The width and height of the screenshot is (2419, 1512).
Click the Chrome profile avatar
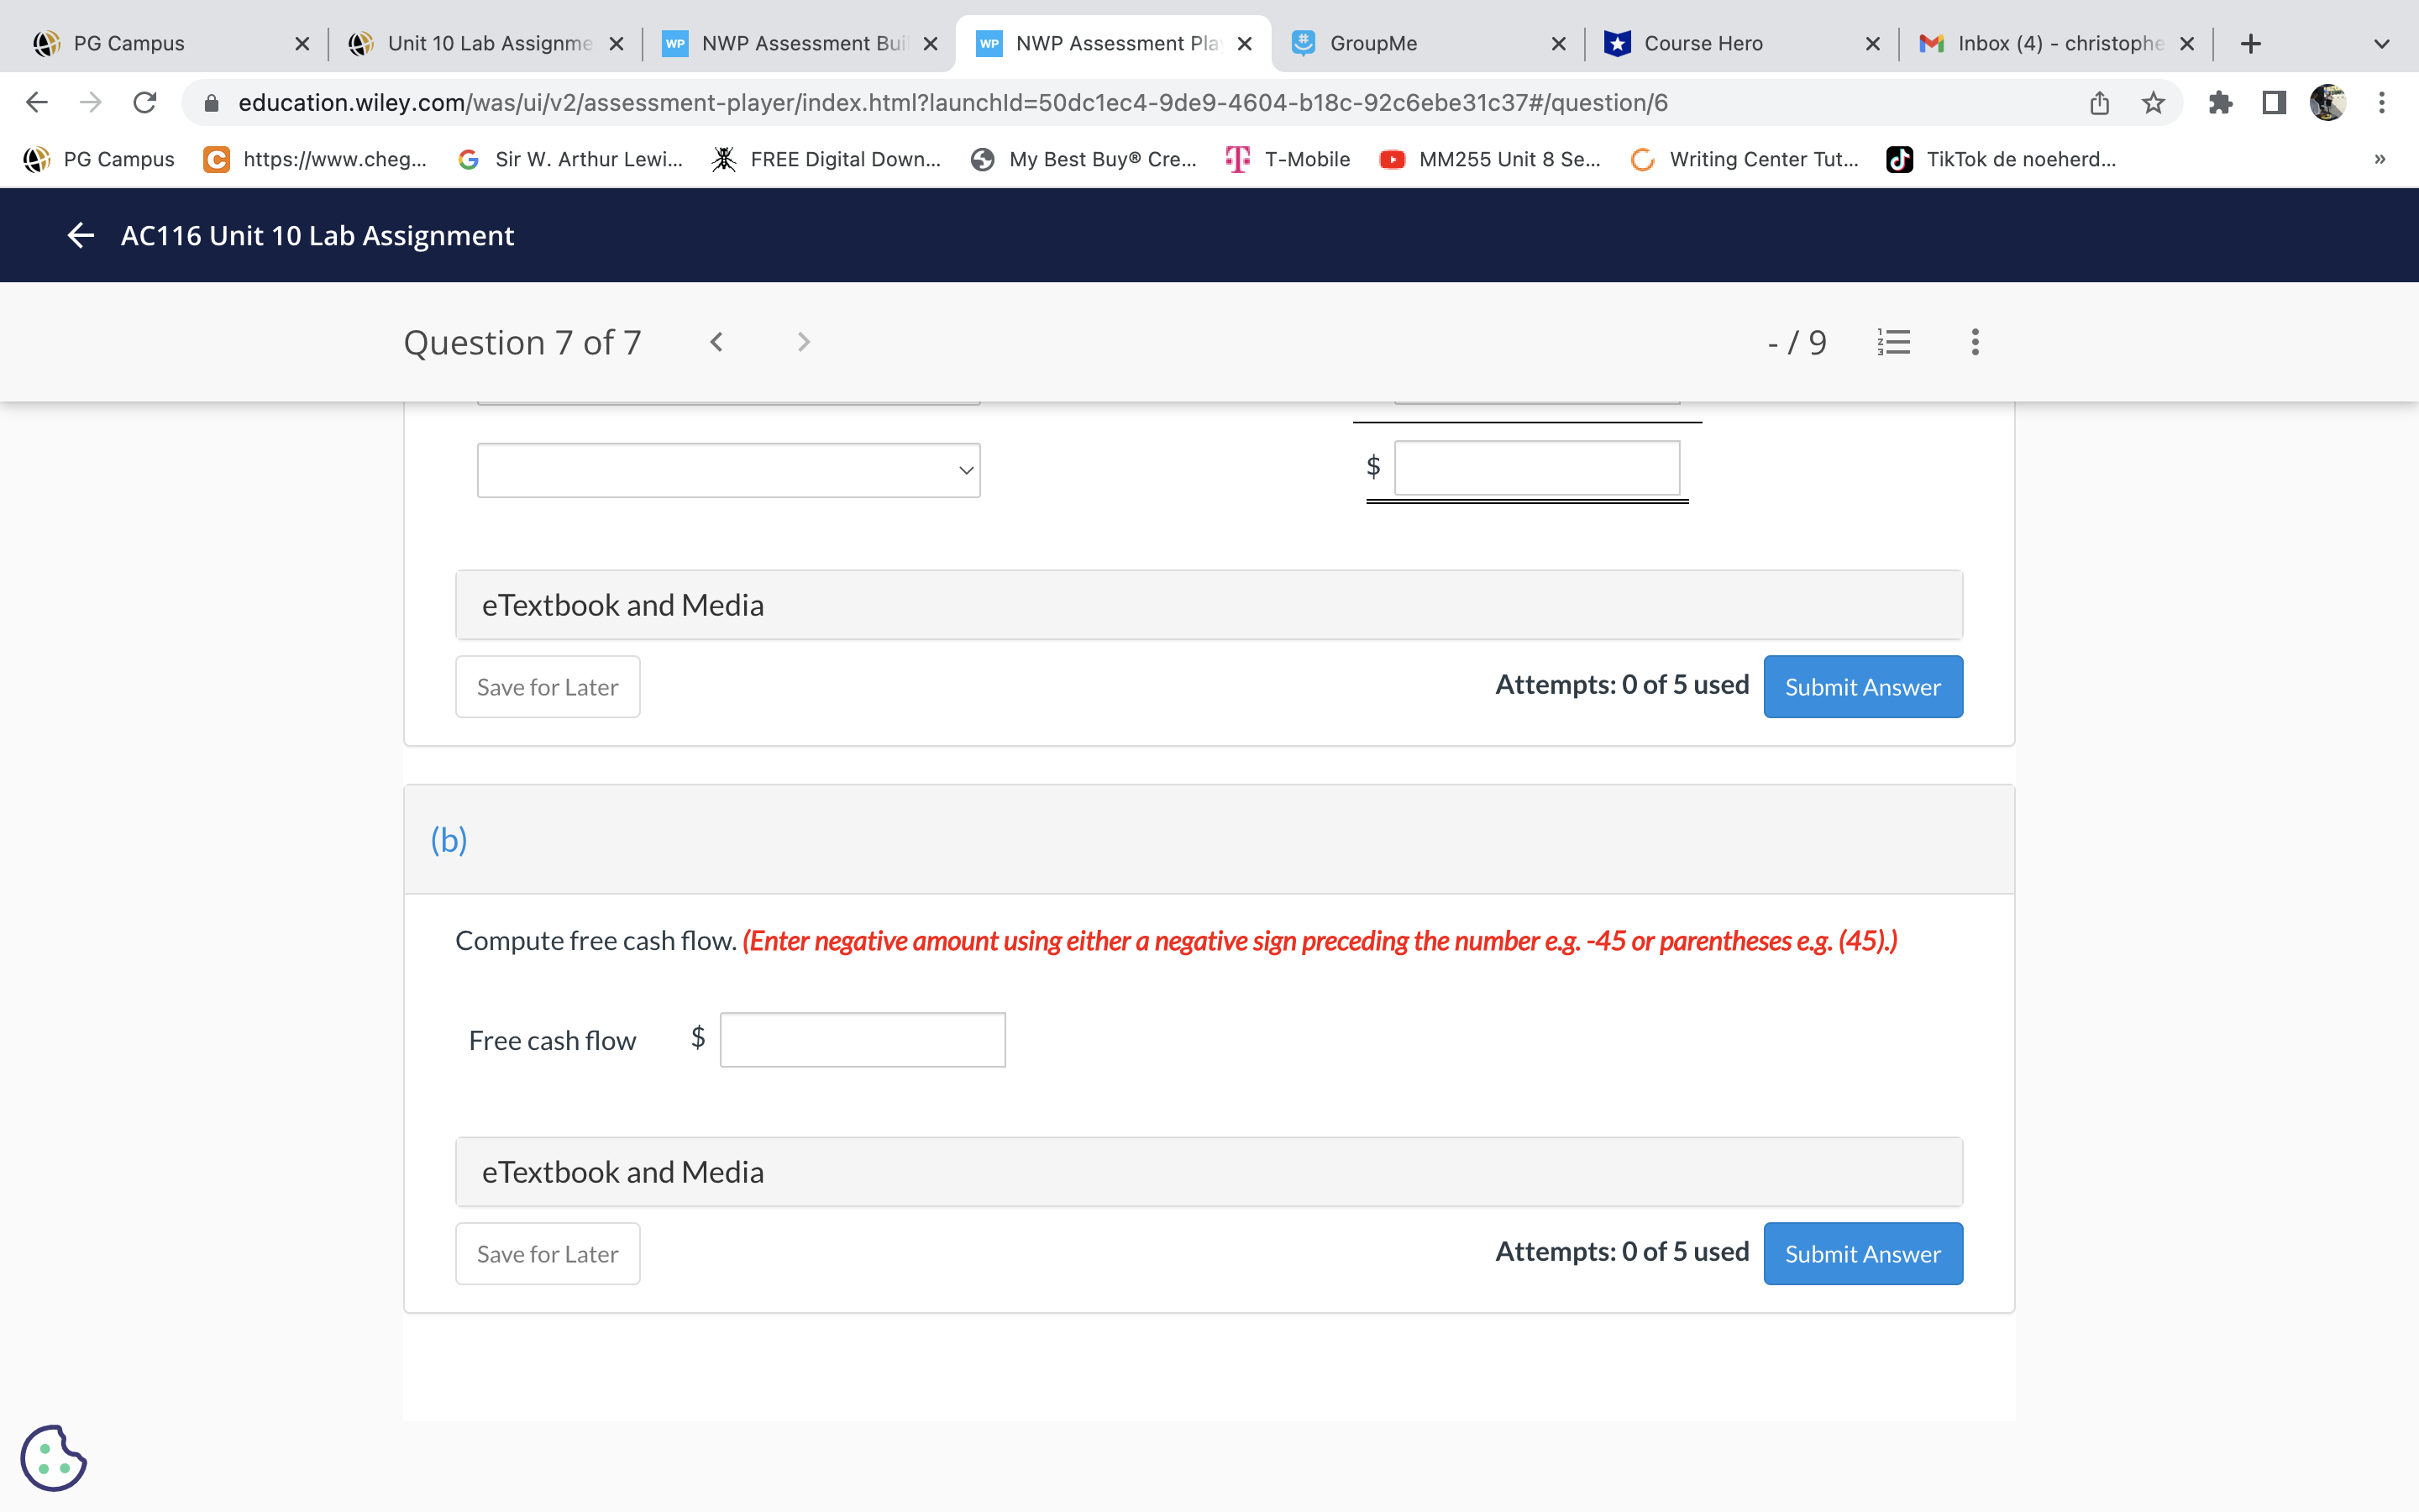tap(2329, 102)
